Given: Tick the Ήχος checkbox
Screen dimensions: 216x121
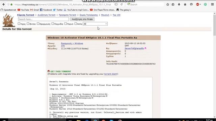Looking at the screenshot, I should pos(19,24).
